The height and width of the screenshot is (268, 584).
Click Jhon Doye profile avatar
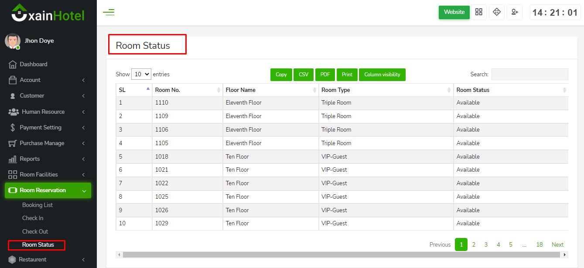pos(12,41)
